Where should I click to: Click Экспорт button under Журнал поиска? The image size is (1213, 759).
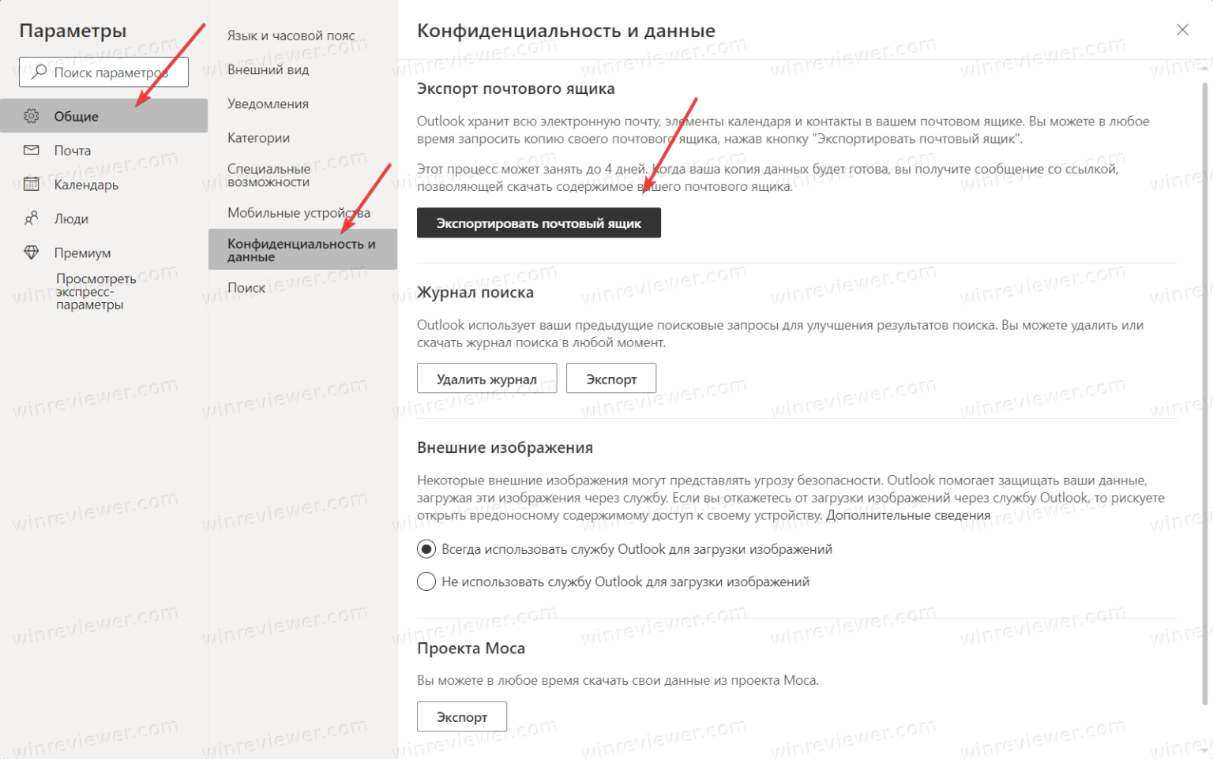(610, 379)
